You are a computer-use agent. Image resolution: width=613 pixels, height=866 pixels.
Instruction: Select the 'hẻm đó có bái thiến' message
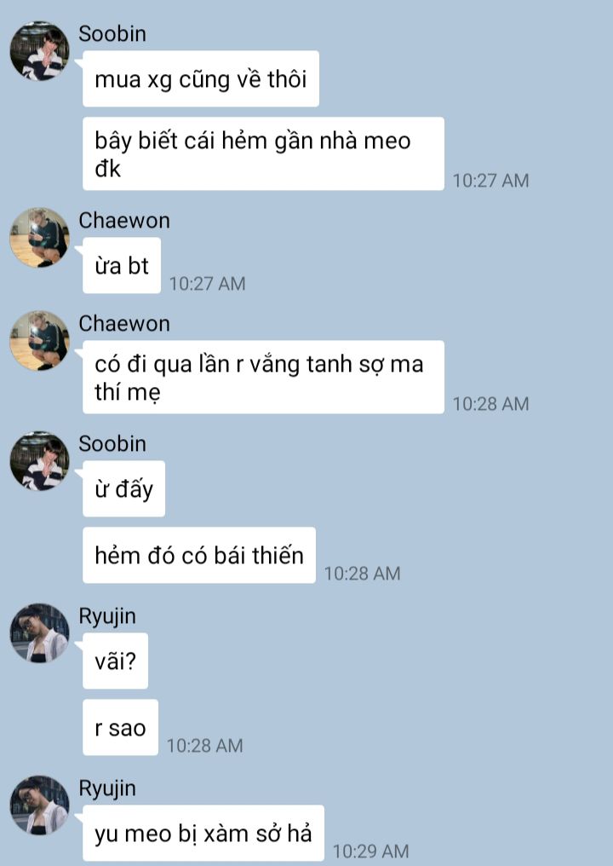pos(199,555)
